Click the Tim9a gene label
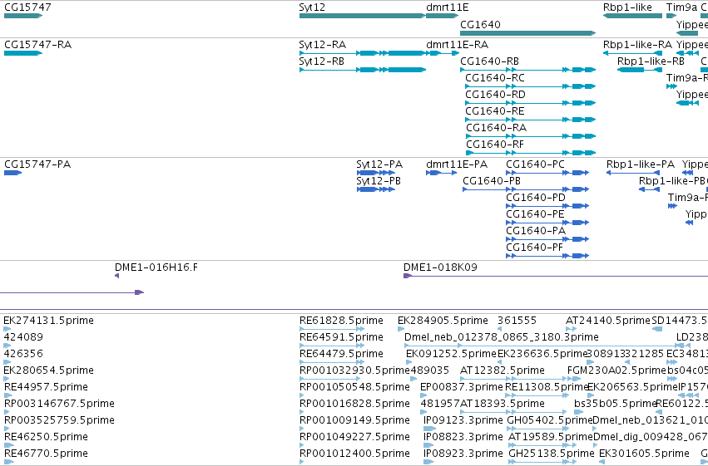This screenshot has width=708, height=466. pyautogui.click(x=682, y=7)
